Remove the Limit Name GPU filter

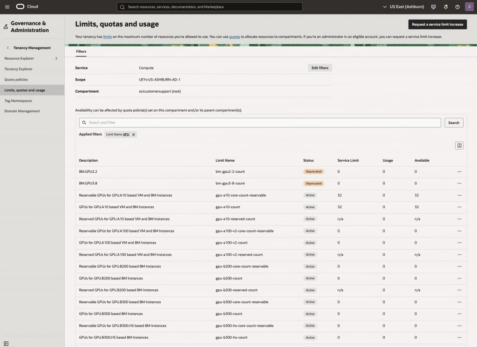133,135
